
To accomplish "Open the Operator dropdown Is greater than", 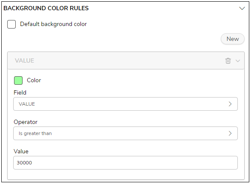I will coord(125,133).
